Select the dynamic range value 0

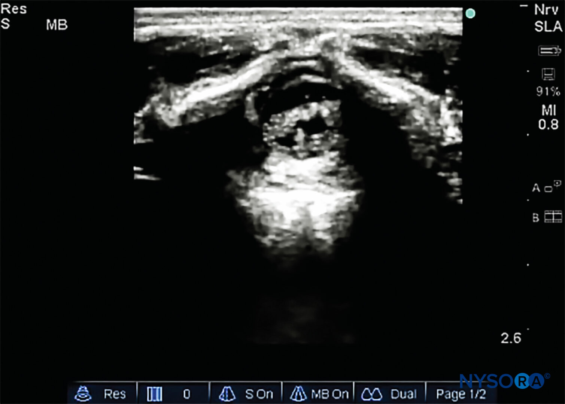[186, 394]
